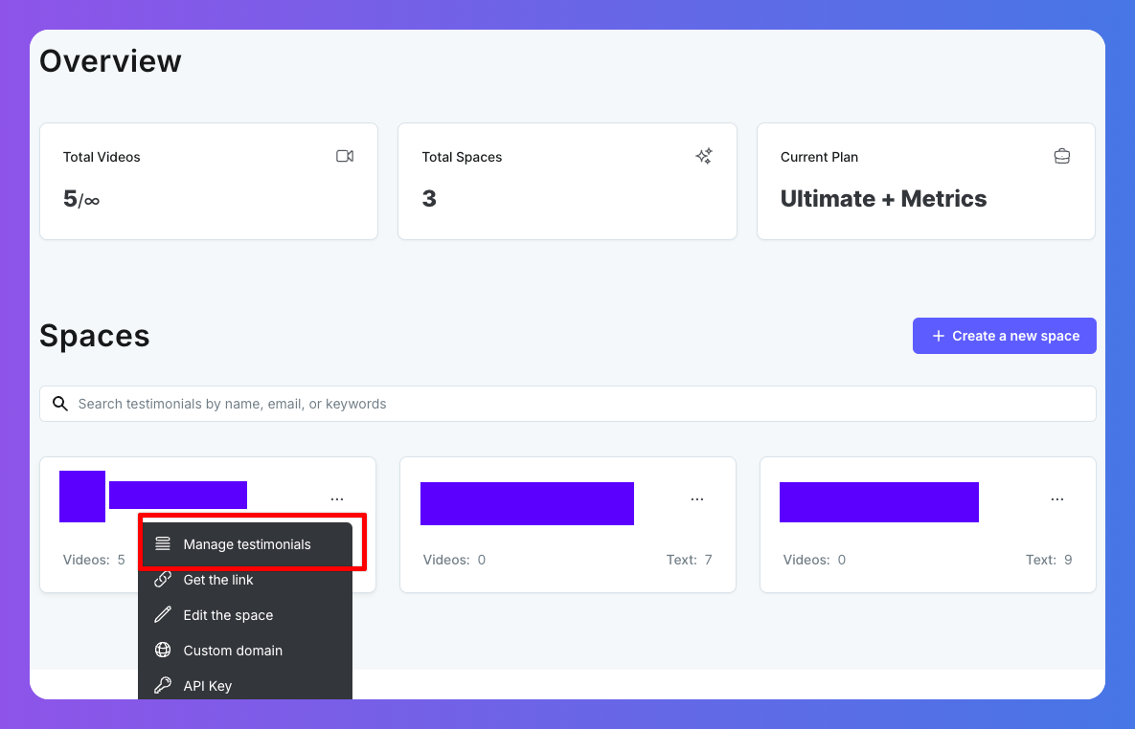Focus the Search testimonials input field
Screen dimensions: 1135x729
(x=575, y=404)
